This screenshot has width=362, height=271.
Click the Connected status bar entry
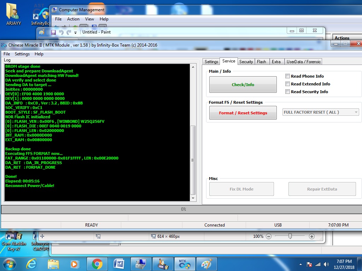[215, 225]
